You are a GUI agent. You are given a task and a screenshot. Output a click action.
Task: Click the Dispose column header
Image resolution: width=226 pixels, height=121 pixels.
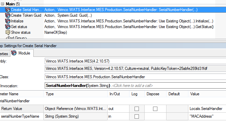pos(155,94)
